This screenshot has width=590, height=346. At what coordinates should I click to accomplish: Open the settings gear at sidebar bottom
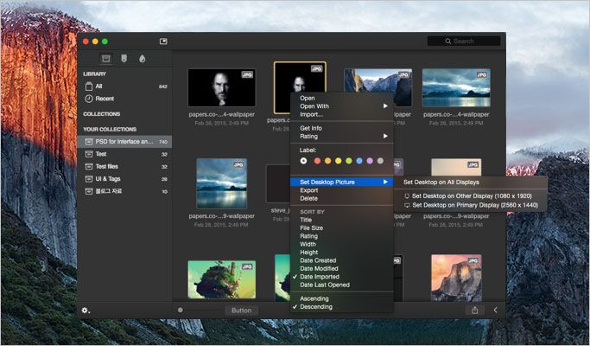click(86, 311)
